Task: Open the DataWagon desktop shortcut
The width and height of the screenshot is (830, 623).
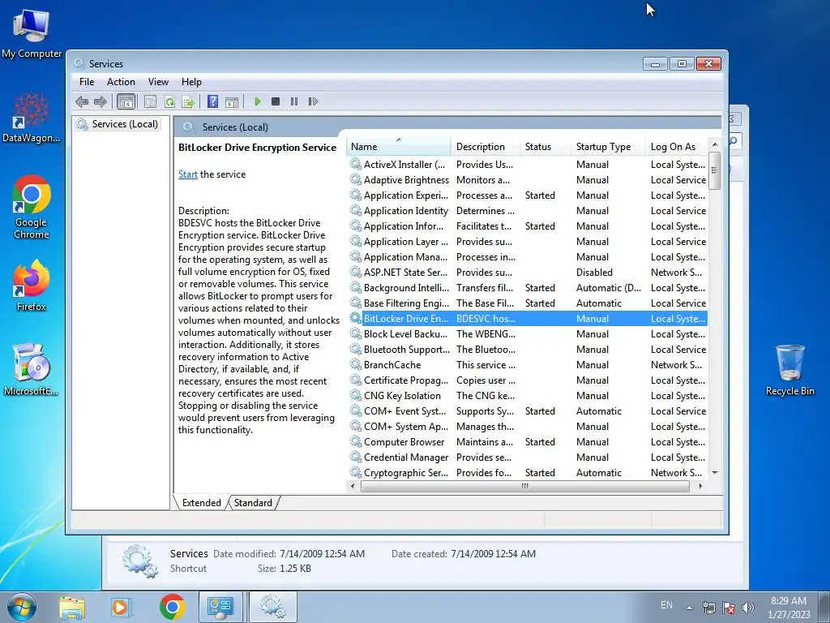Action: (x=32, y=118)
